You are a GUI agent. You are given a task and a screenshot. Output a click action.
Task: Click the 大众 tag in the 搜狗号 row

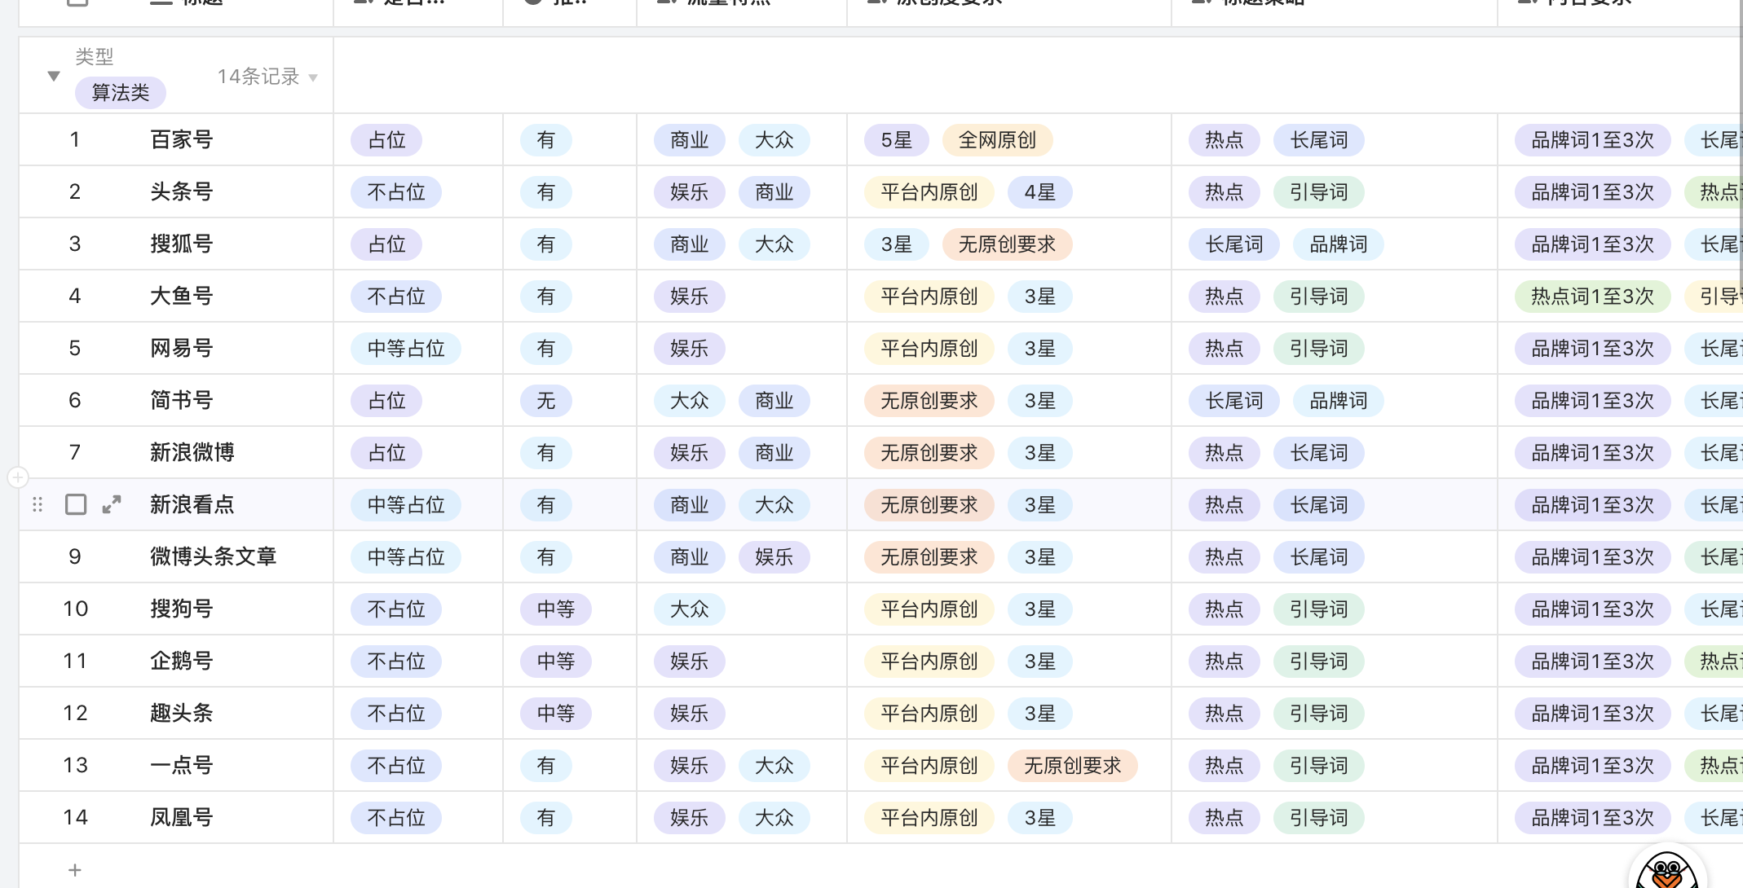click(x=690, y=609)
